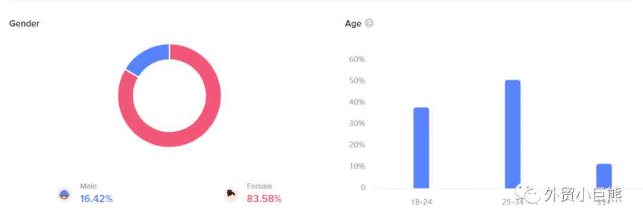643x223 pixels.
Task: Click the Male avatar icon
Action: pyautogui.click(x=64, y=194)
